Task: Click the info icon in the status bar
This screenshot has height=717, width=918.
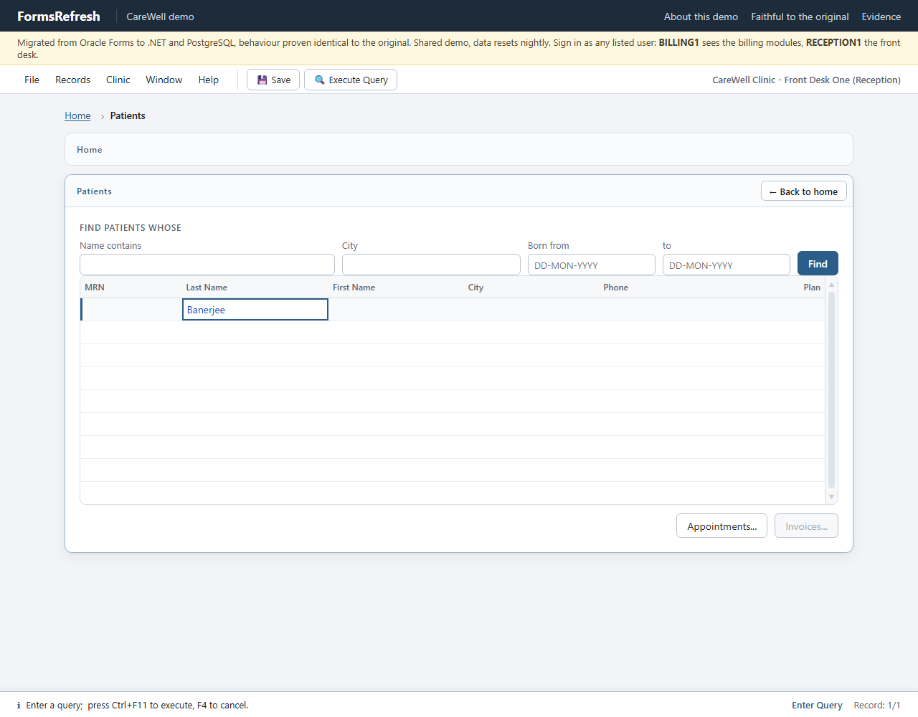Action: 19,706
